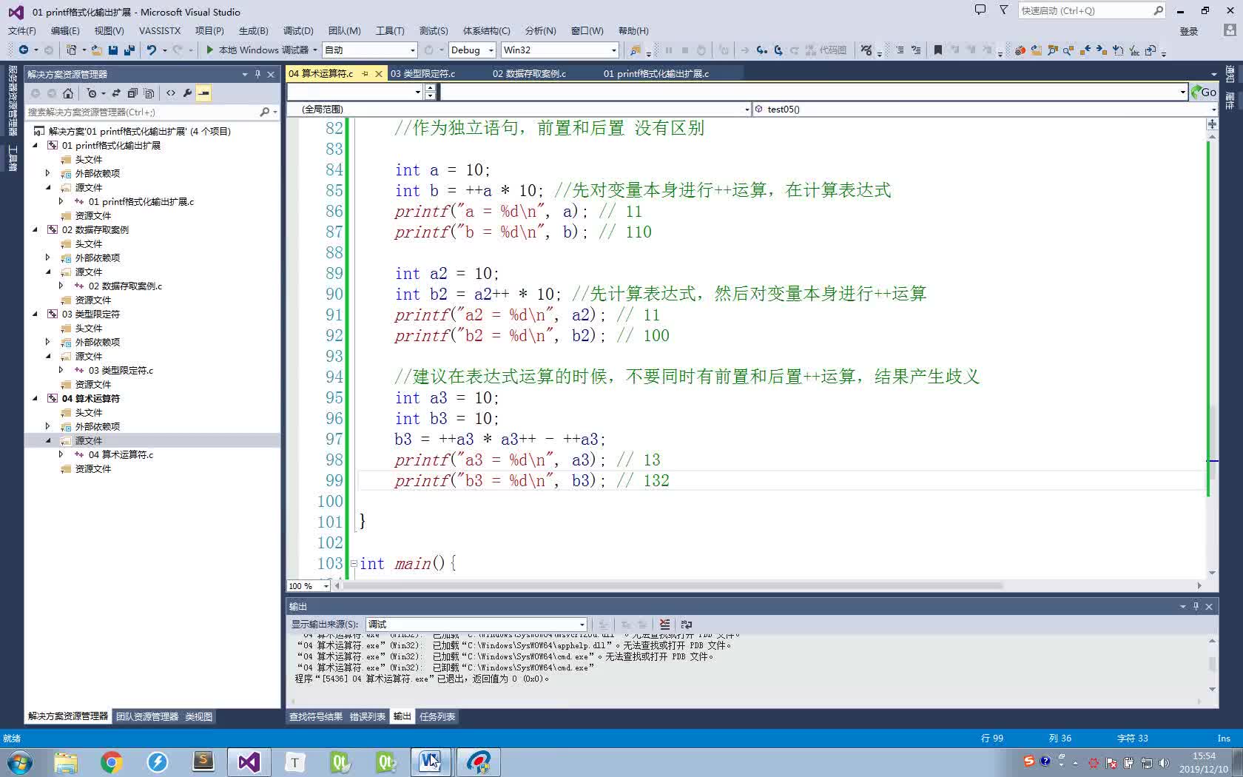
Task: Click Collapse All icon in Solution Explorer
Action: (x=132, y=92)
